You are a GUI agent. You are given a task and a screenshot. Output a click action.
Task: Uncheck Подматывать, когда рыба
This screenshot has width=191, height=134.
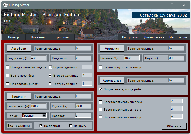point(101,89)
